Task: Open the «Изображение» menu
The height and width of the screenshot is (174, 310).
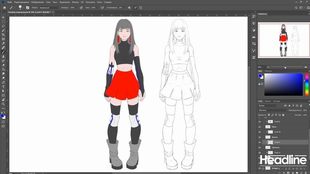Action: [37, 2]
